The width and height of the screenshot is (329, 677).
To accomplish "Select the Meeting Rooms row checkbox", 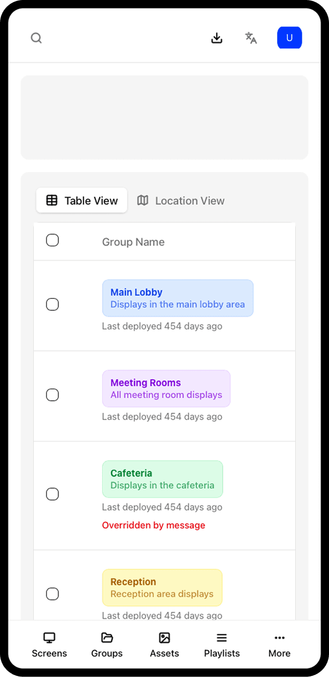I will pyautogui.click(x=52, y=395).
